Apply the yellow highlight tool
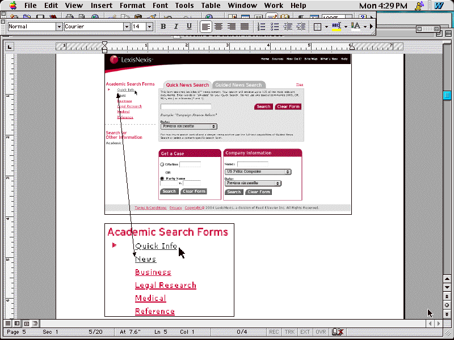Screen dimensions: 454x340 coord(336,27)
